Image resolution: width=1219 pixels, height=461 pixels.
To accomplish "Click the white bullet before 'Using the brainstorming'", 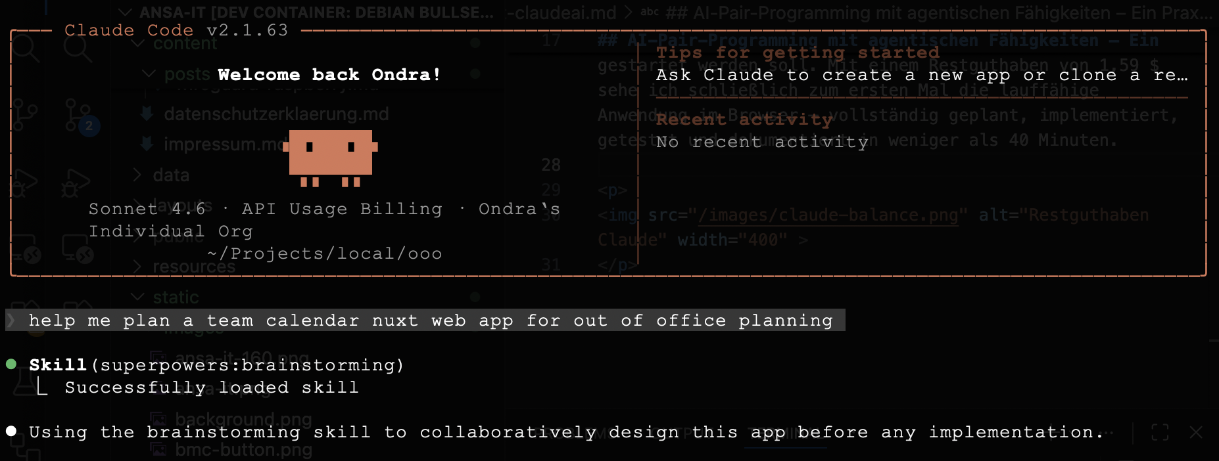I will click(11, 431).
